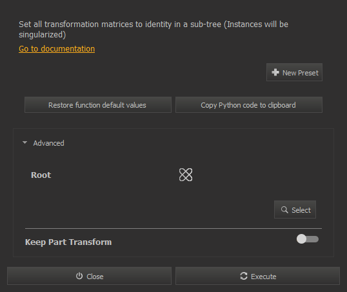Click the plus icon on New Preset
This screenshot has width=347, height=292.
[275, 72]
